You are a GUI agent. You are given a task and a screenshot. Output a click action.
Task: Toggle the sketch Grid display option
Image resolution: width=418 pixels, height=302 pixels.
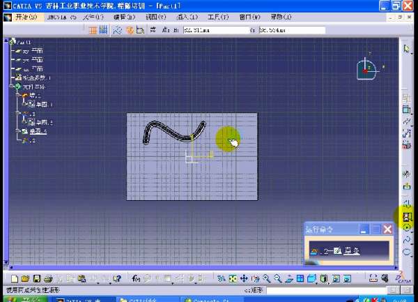click(x=93, y=30)
